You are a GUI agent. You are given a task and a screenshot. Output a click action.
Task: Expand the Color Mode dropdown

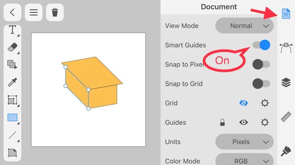pyautogui.click(x=244, y=161)
